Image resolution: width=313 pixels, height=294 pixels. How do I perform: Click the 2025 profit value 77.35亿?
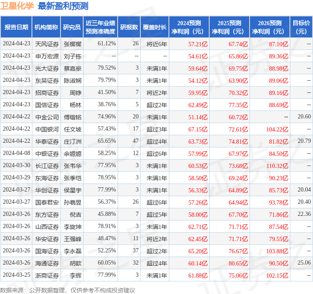[x=238, y=105]
